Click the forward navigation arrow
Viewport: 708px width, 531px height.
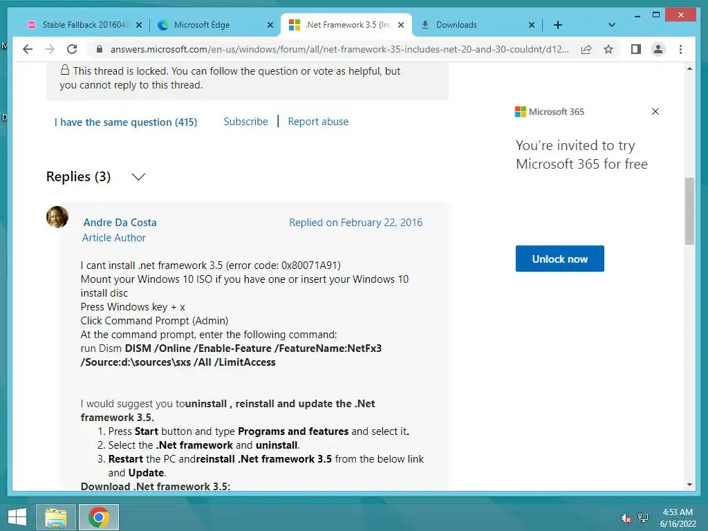(x=50, y=49)
